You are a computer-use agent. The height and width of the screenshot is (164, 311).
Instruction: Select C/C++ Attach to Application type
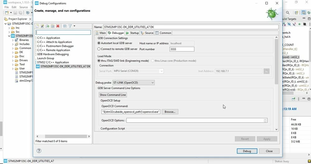(54, 42)
